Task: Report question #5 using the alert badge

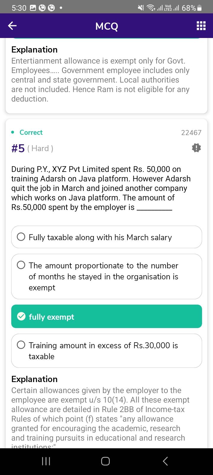Action: 196,148
